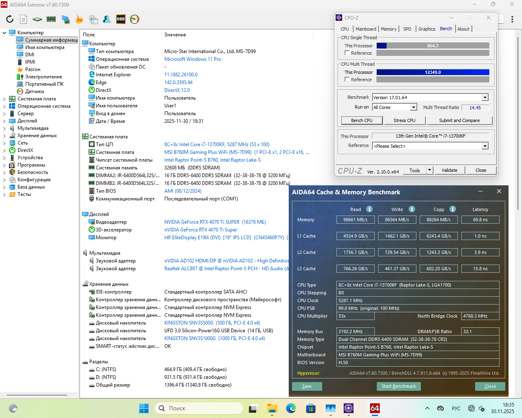522x418 pixels.
Task: Click the single thread 854.3 score bar
Action: 433,46
